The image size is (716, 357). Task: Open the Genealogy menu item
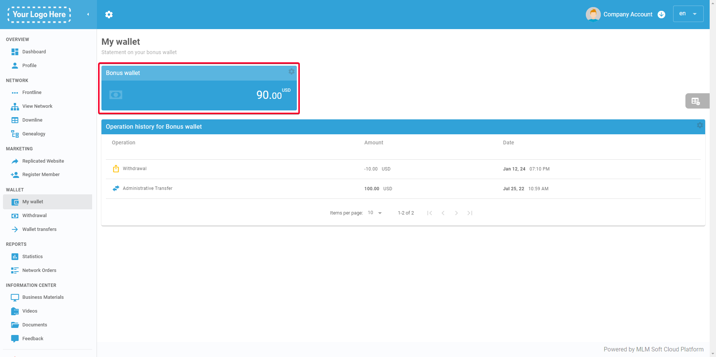point(34,134)
